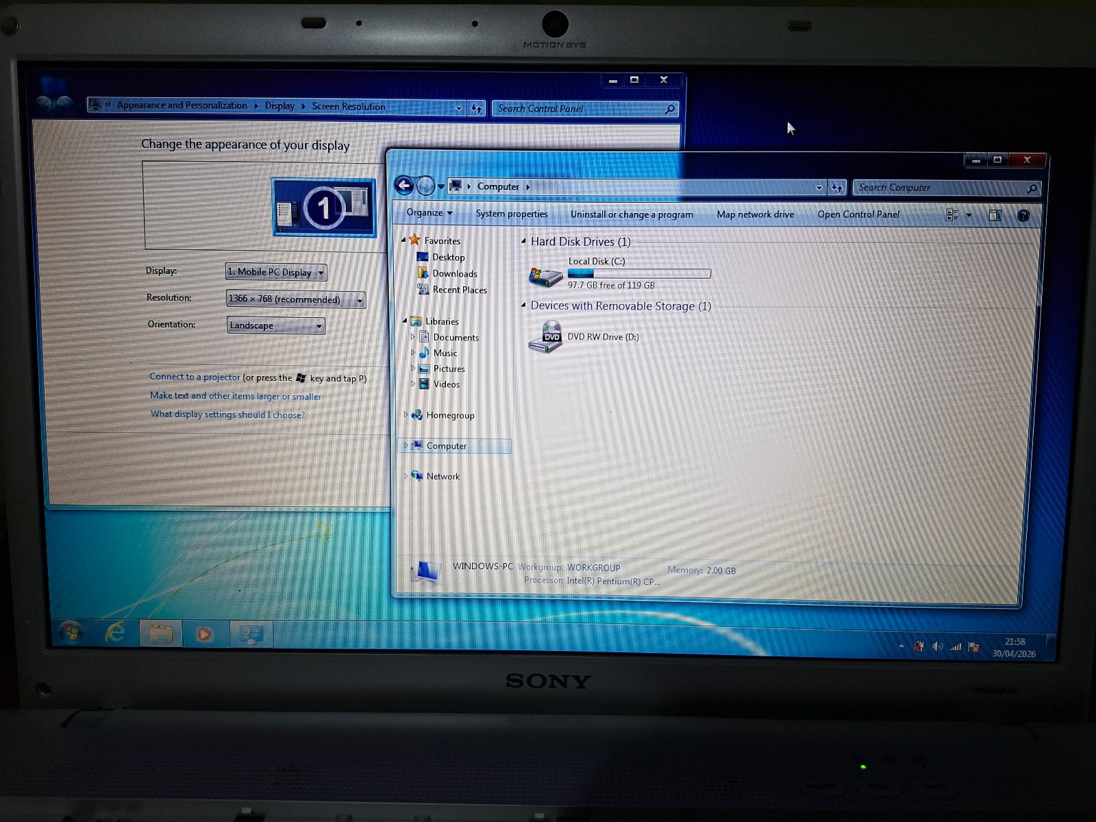Open the blue Help question mark icon

[x=1023, y=216]
